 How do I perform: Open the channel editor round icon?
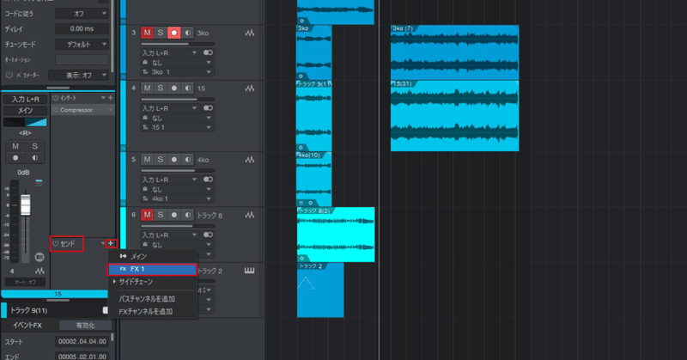coord(40,257)
